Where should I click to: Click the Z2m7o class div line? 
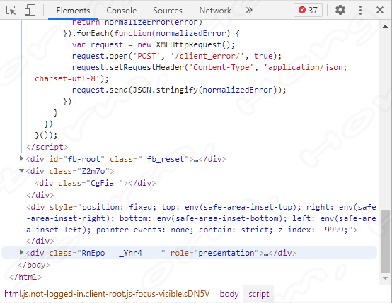(x=70, y=171)
